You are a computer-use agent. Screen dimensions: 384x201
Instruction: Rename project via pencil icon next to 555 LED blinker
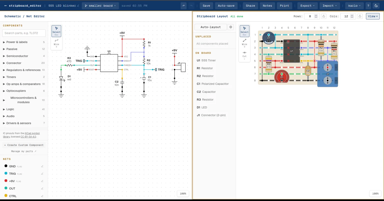point(78,6)
